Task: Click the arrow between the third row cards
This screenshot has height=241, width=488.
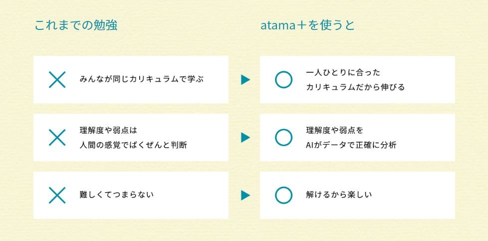Action: pyautogui.click(x=244, y=195)
